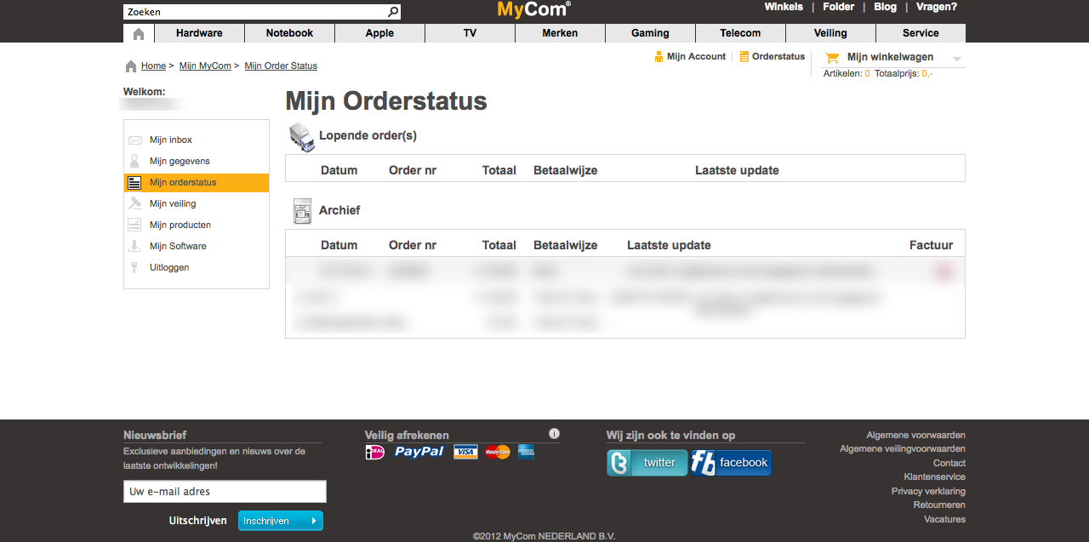Screen dimensions: 1089x542
Task: Click the Mijn inbox envelope icon
Action: pos(135,140)
